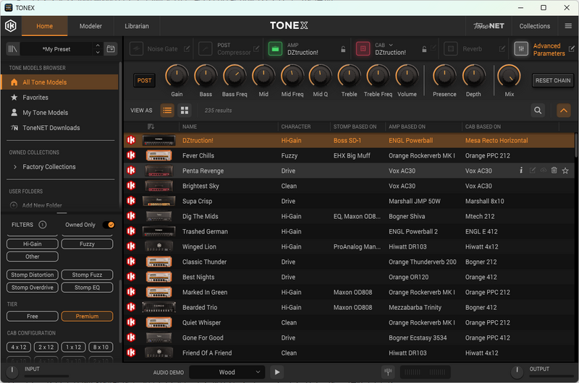Step preset up with the arrow
The image size is (579, 383).
pos(98,46)
